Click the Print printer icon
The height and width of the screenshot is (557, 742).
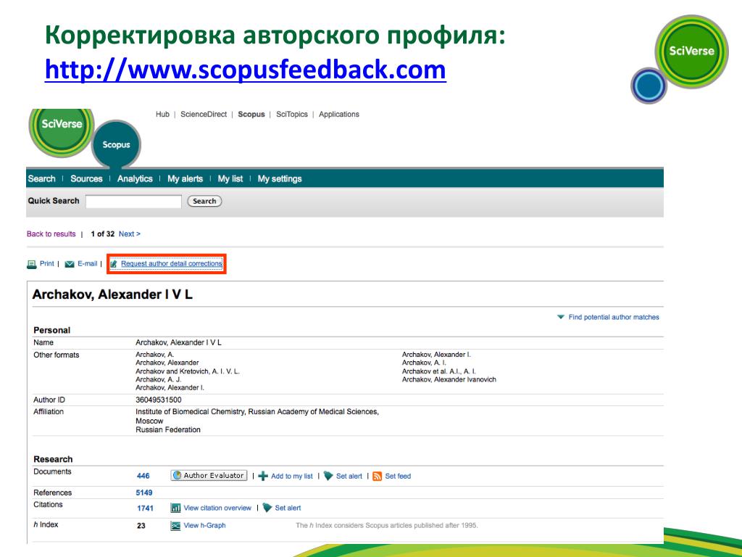(32, 264)
